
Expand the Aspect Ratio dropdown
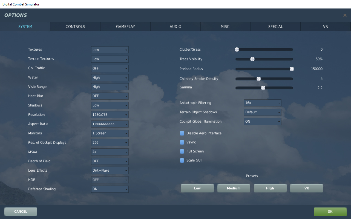[x=110, y=124]
